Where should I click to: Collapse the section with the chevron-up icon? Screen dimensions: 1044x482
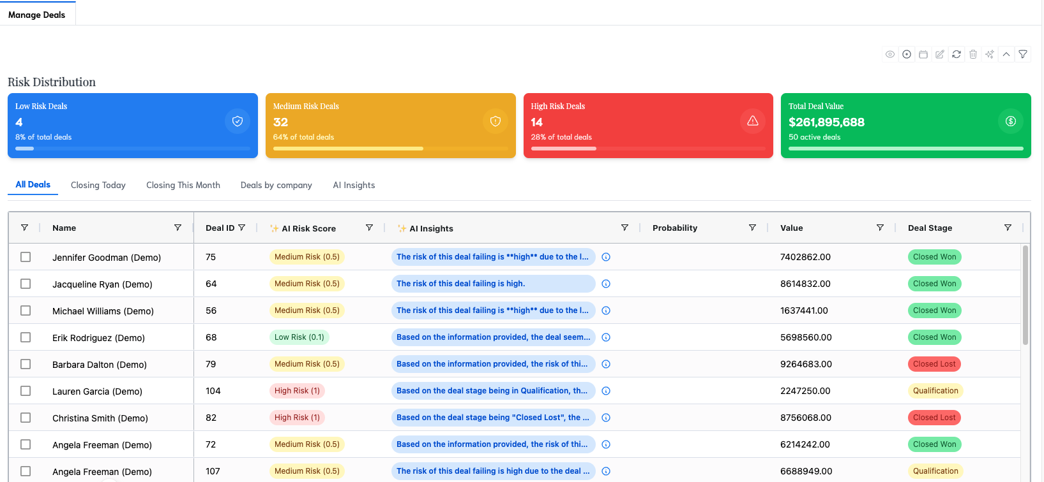tap(1006, 54)
